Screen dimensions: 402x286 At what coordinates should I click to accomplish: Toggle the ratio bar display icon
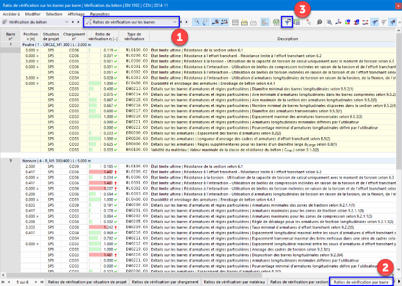[264, 22]
